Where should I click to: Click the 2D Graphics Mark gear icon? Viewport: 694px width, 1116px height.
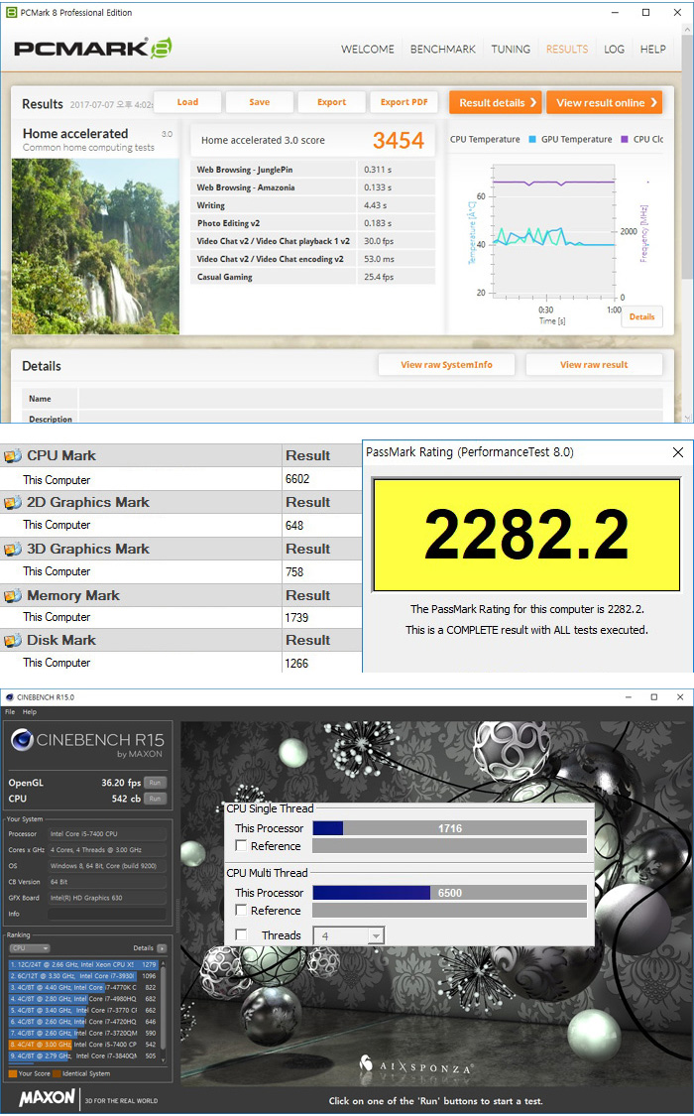point(13,503)
